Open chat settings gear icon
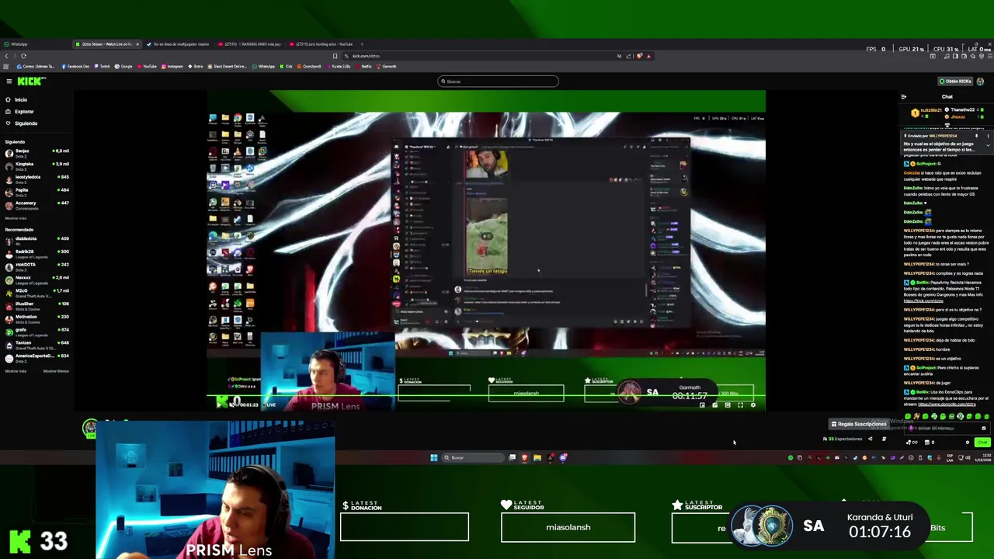 pyautogui.click(x=968, y=443)
